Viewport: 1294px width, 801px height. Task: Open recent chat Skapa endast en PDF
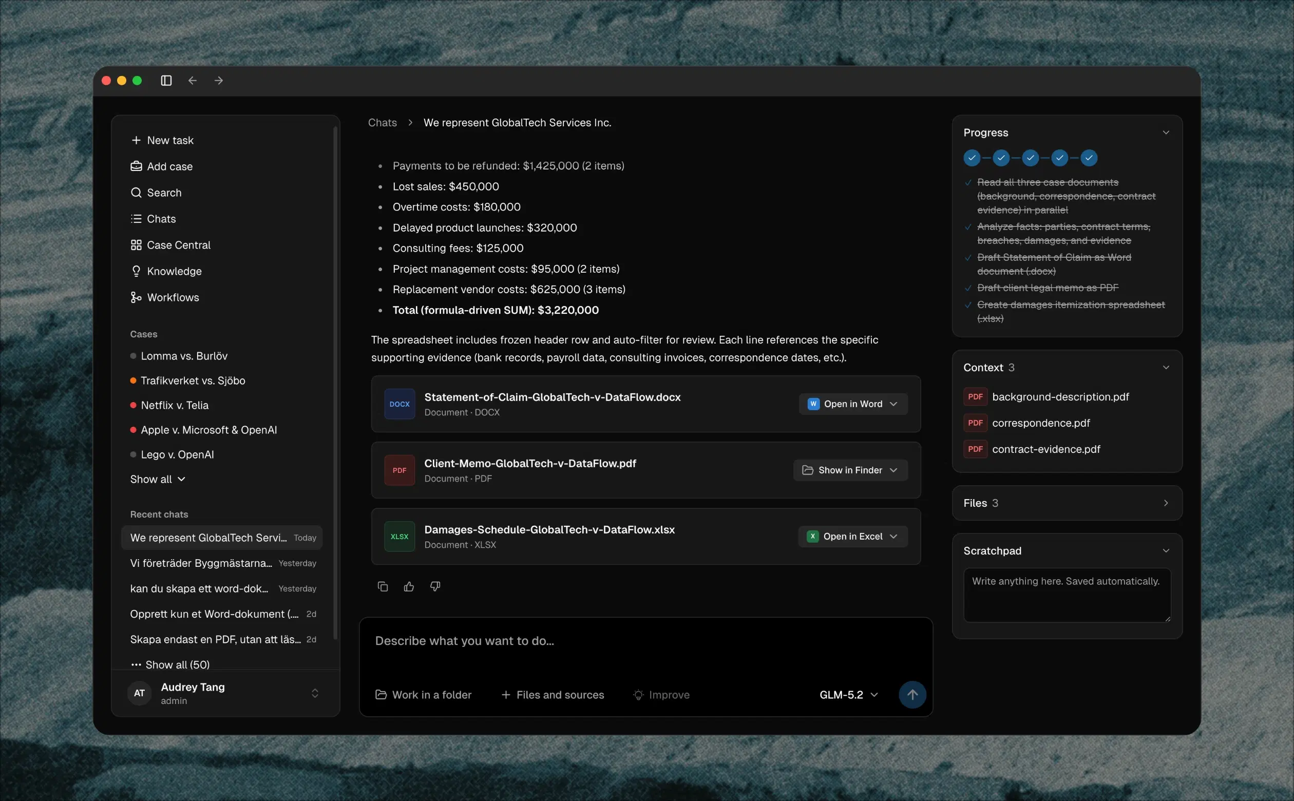click(x=222, y=639)
